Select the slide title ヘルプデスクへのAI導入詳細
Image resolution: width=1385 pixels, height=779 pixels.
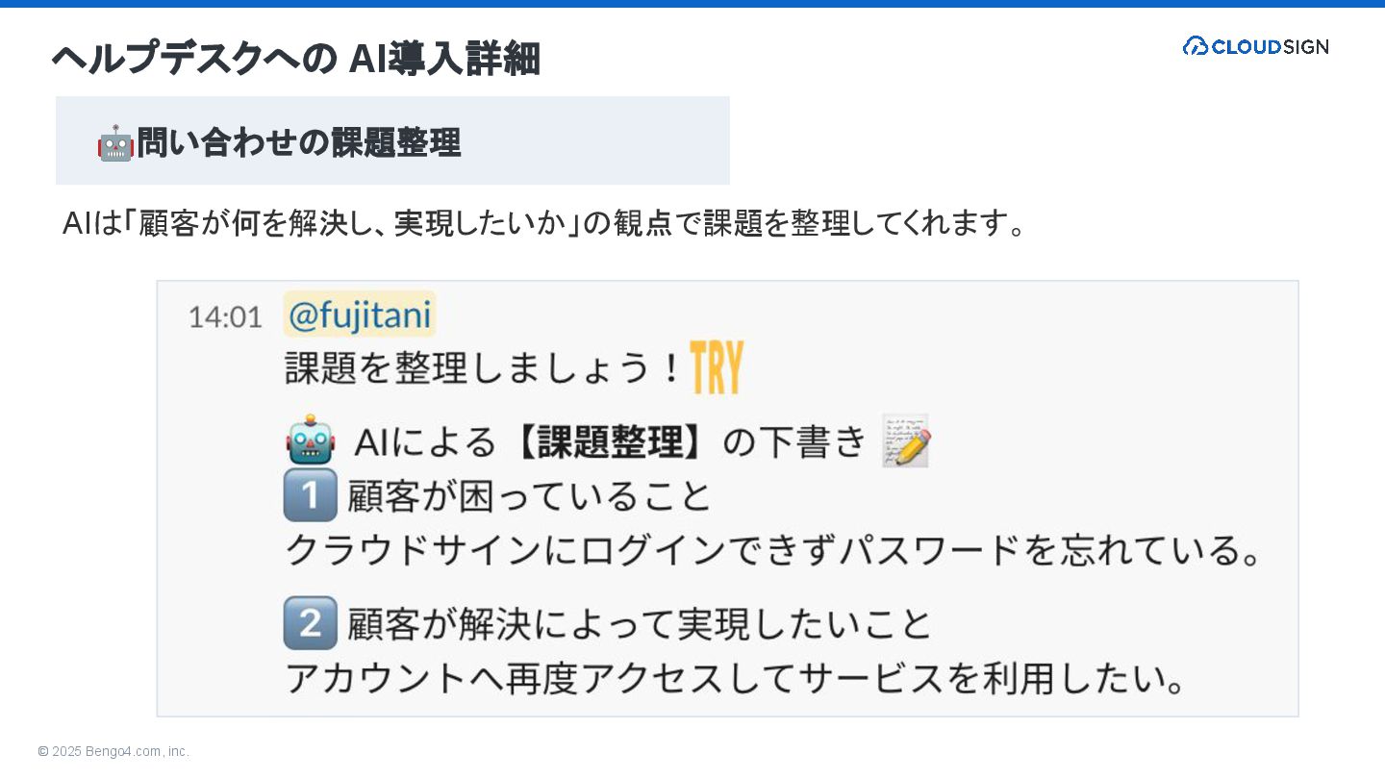(295, 59)
